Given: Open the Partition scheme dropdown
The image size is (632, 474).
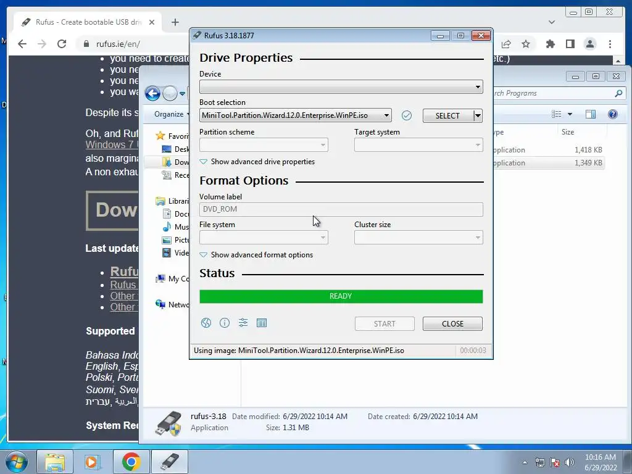Looking at the screenshot, I should (x=264, y=145).
